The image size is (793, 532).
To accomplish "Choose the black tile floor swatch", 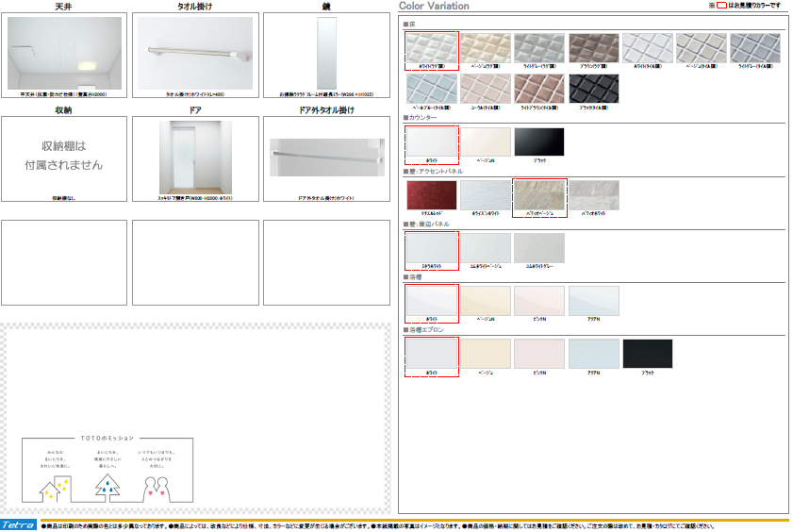I will [595, 90].
